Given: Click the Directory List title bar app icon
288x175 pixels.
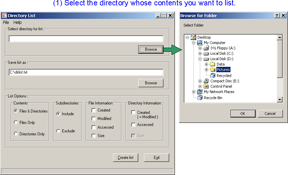Looking at the screenshot, I should (4, 15).
